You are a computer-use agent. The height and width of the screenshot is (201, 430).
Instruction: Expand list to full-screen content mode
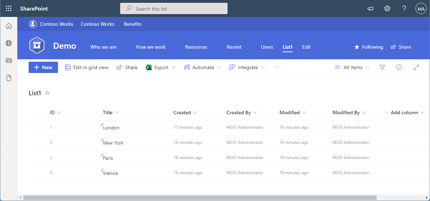[416, 67]
